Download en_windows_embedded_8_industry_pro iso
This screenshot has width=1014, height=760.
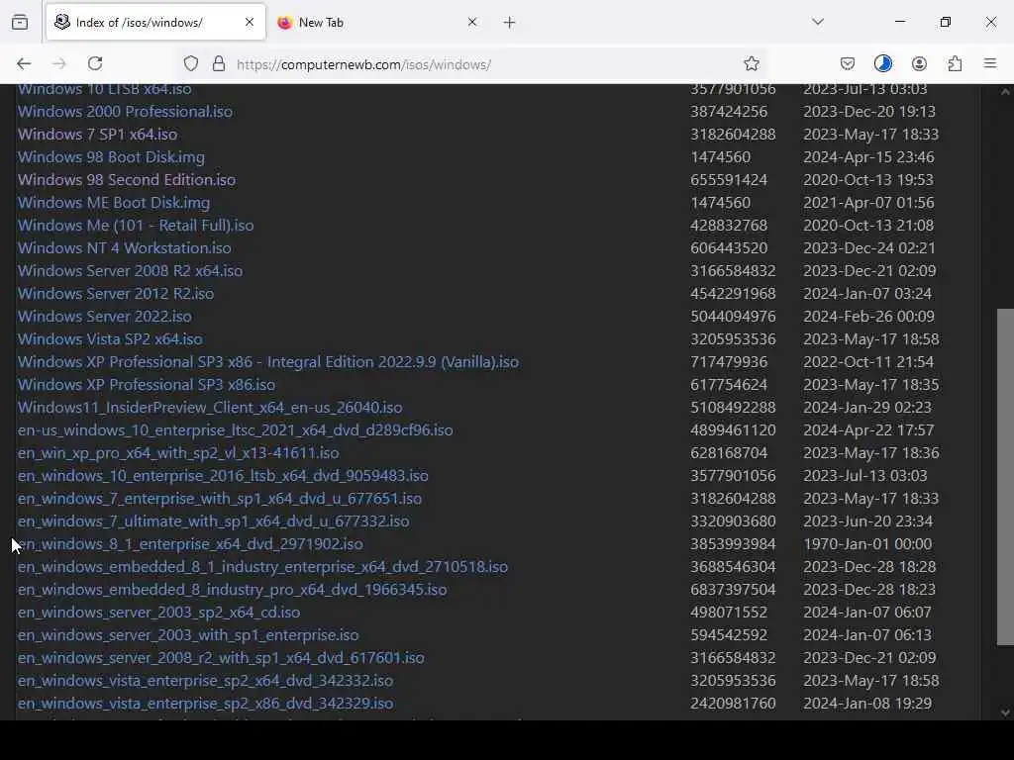point(232,590)
